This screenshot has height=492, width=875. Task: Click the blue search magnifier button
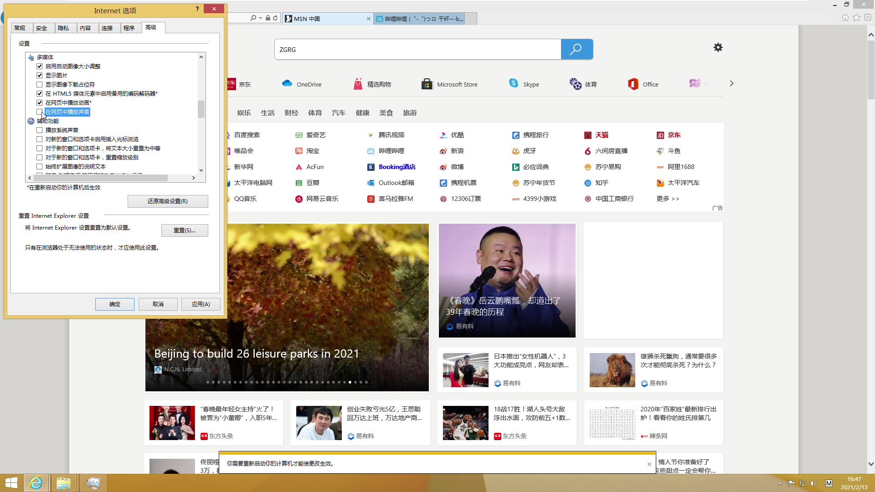click(x=576, y=49)
